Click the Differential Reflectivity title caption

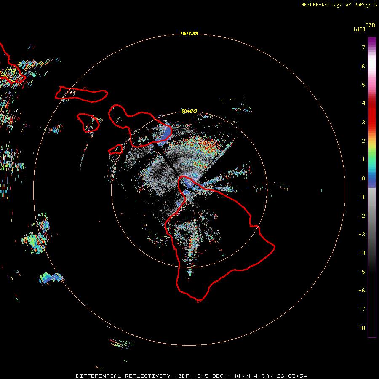136,376
